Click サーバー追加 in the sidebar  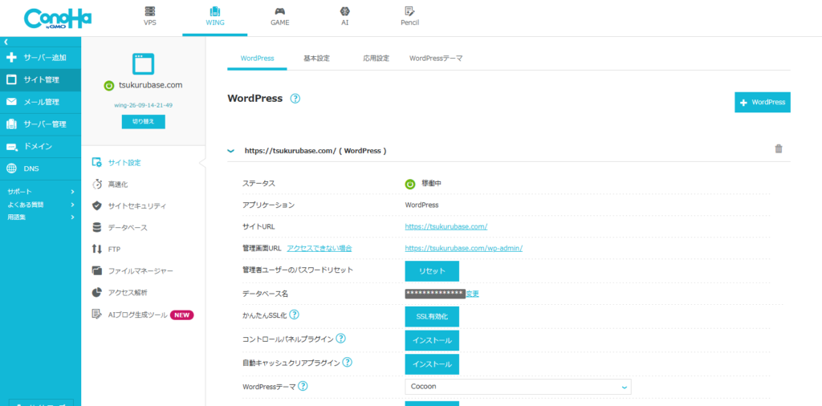click(40, 58)
